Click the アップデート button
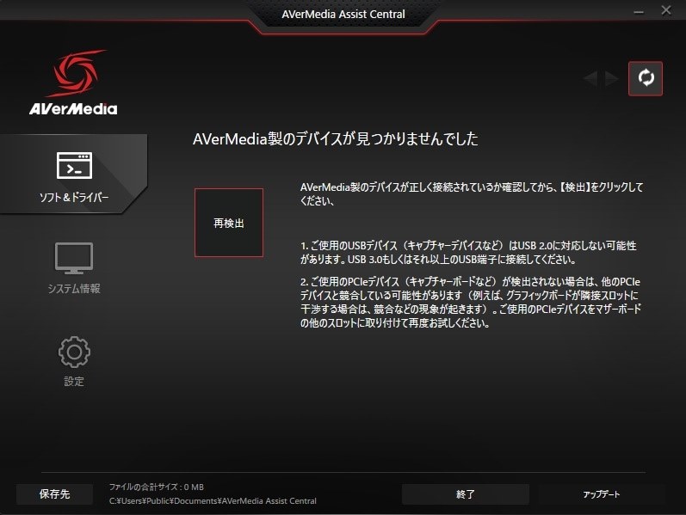686x515 pixels. [x=602, y=494]
